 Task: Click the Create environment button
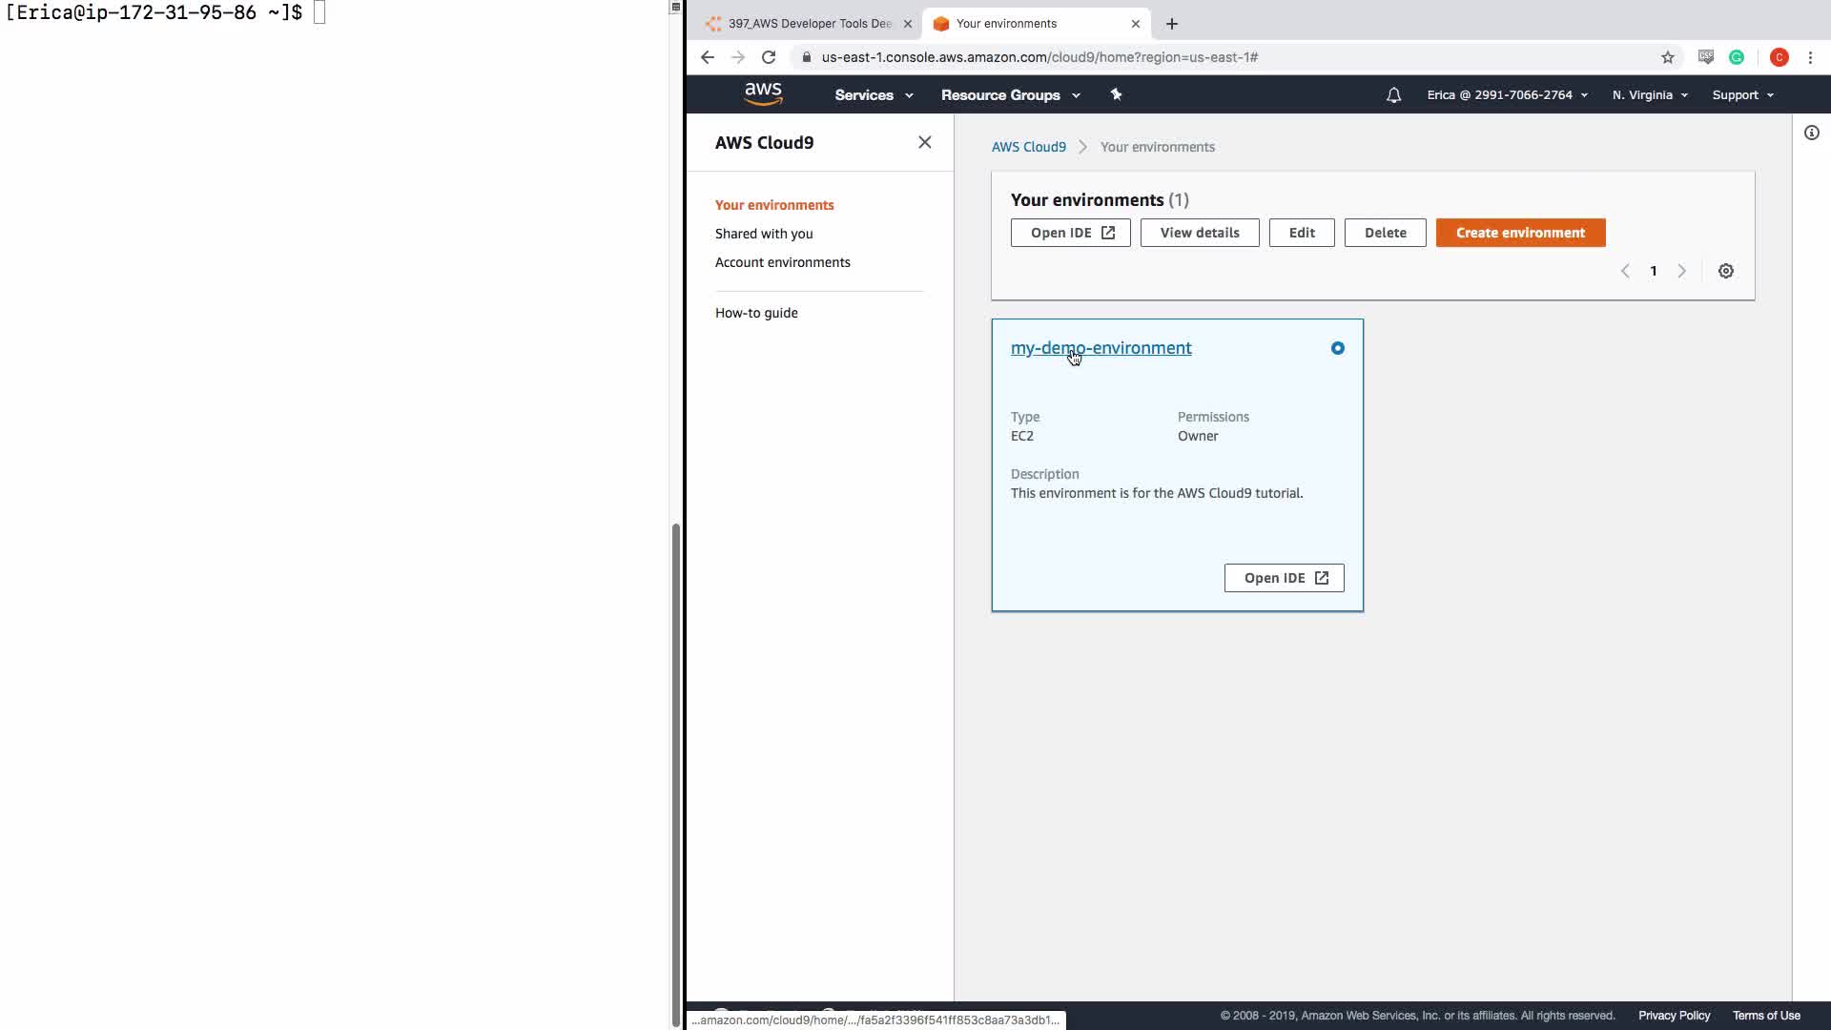pos(1520,233)
